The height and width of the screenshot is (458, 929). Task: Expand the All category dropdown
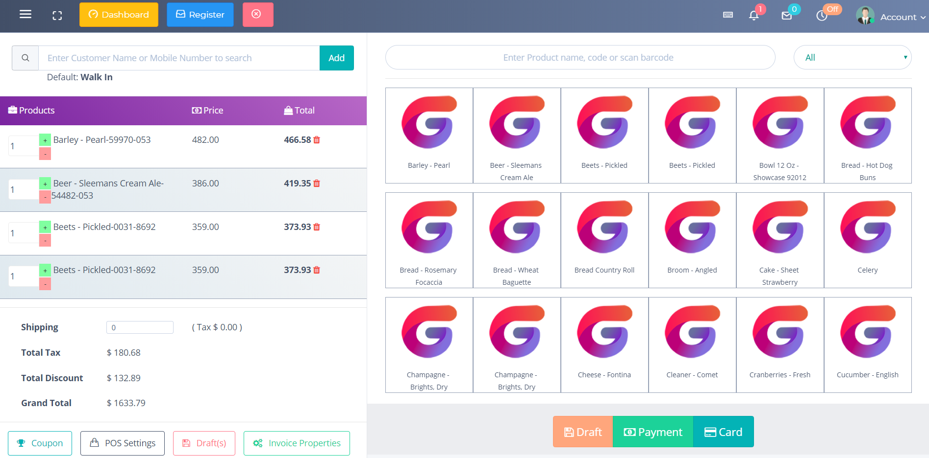coord(852,58)
